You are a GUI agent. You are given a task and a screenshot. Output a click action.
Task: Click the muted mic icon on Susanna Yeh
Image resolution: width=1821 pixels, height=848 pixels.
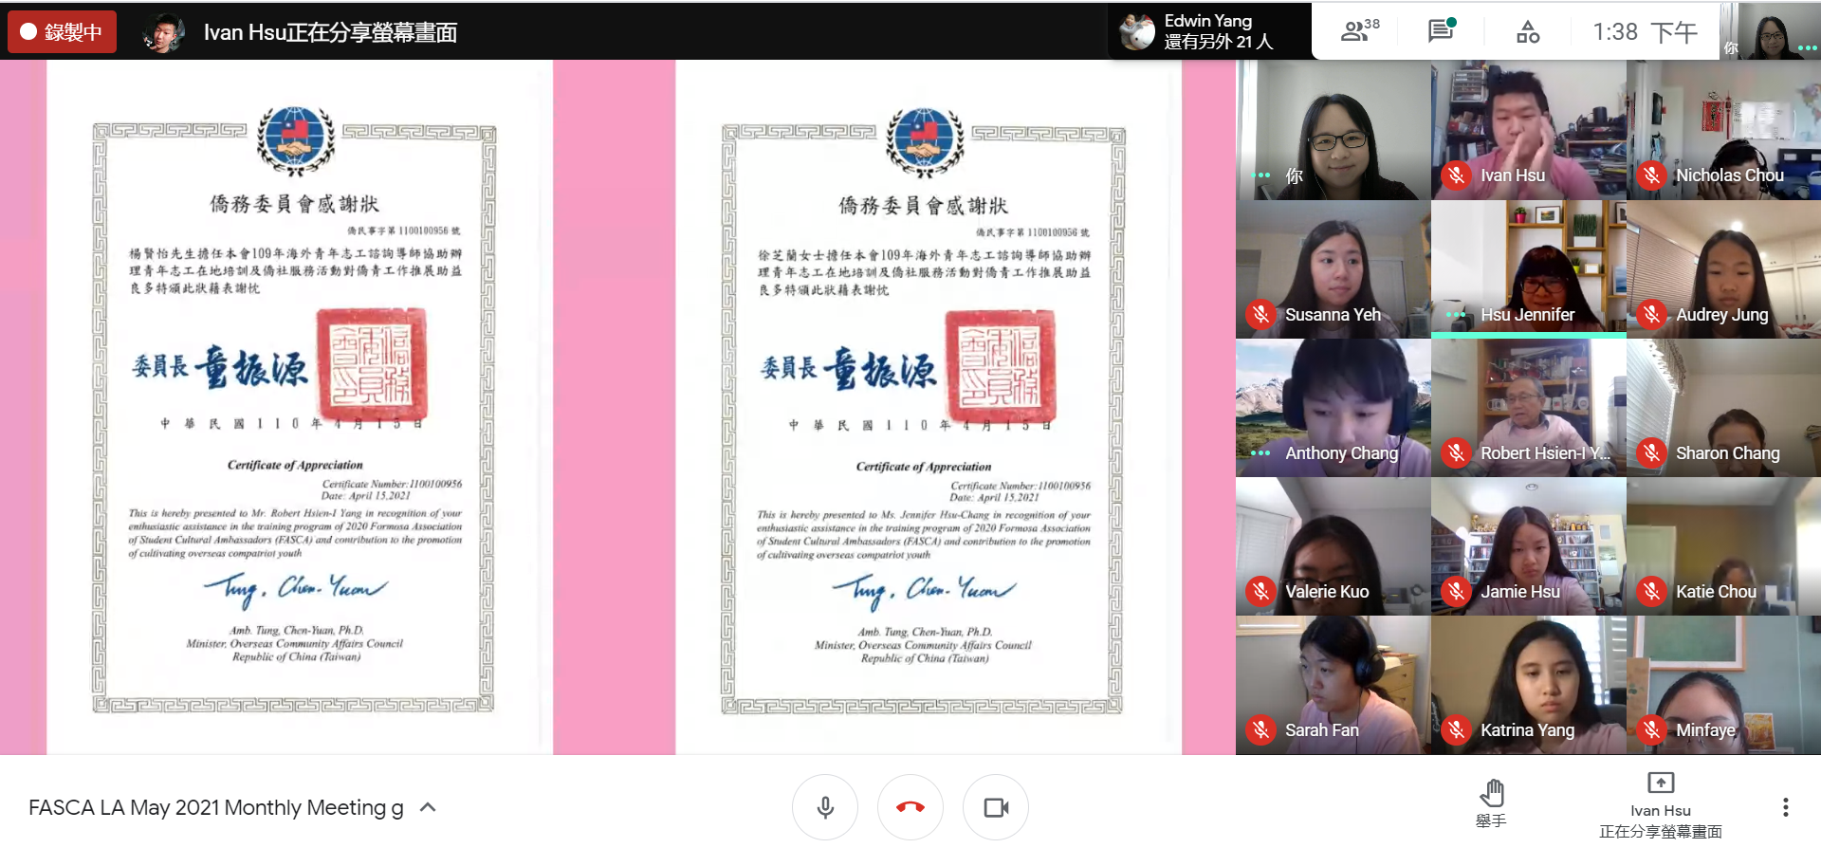tap(1260, 314)
